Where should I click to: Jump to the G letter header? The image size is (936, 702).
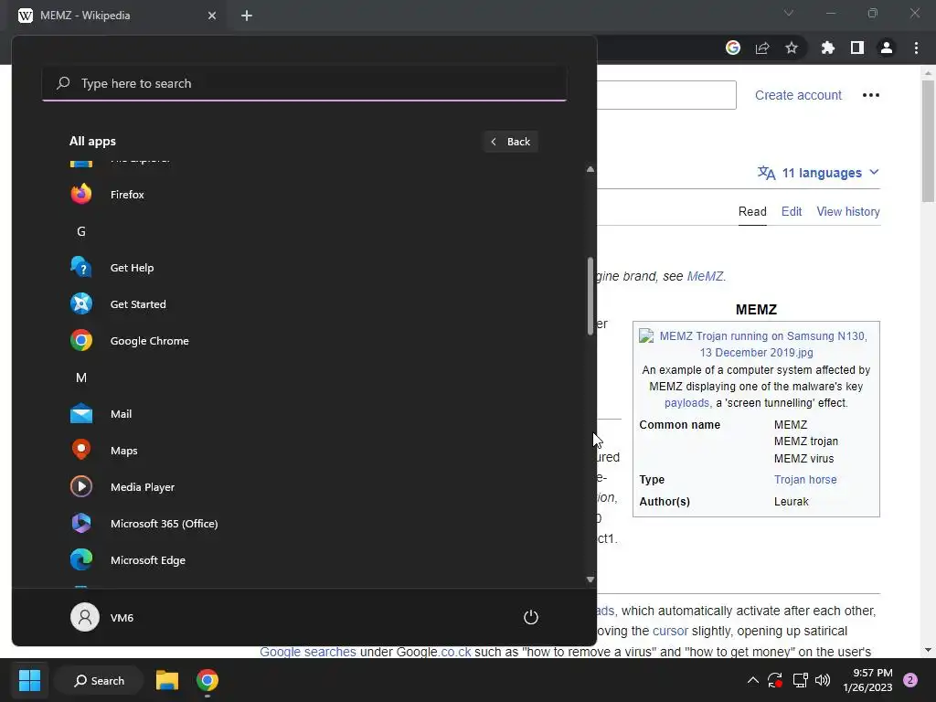coord(81,231)
